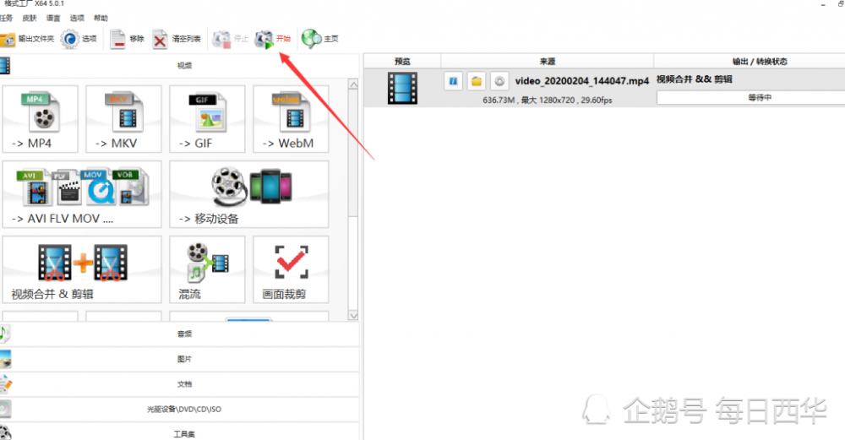Screen dimensions: 845x440
Task: Clear the list with 清空列表
Action: pos(177,39)
